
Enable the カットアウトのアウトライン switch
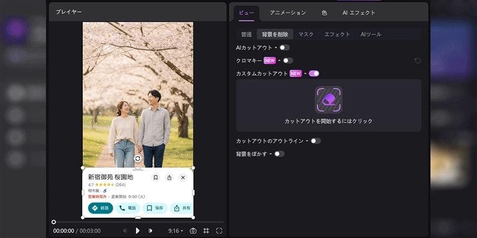[316, 141]
